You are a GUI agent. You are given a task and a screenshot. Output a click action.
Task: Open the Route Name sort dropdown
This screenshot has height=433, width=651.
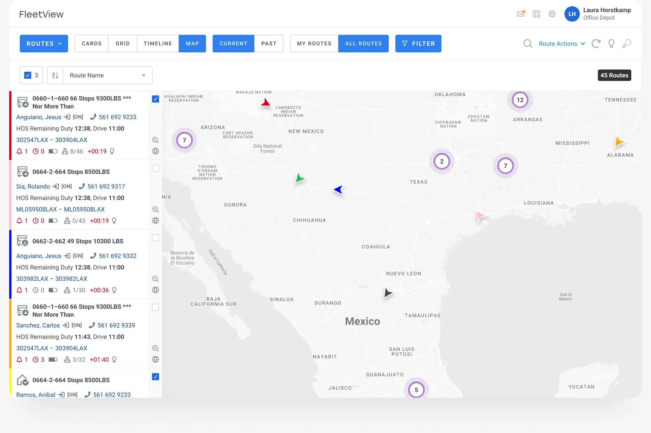108,75
